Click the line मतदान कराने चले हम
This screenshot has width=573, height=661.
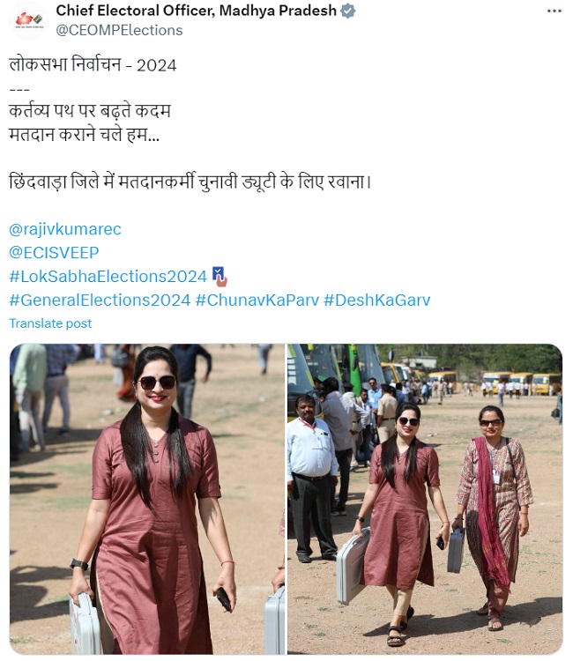(x=85, y=135)
